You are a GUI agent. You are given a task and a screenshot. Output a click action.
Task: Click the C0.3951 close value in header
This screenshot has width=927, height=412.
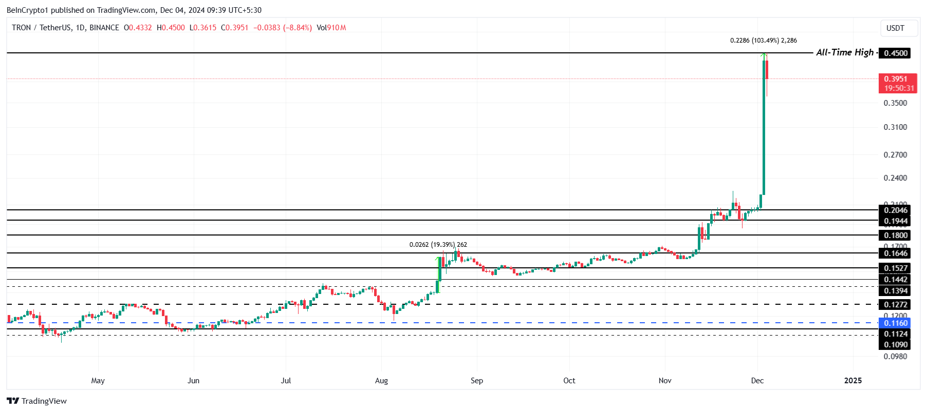(x=235, y=28)
